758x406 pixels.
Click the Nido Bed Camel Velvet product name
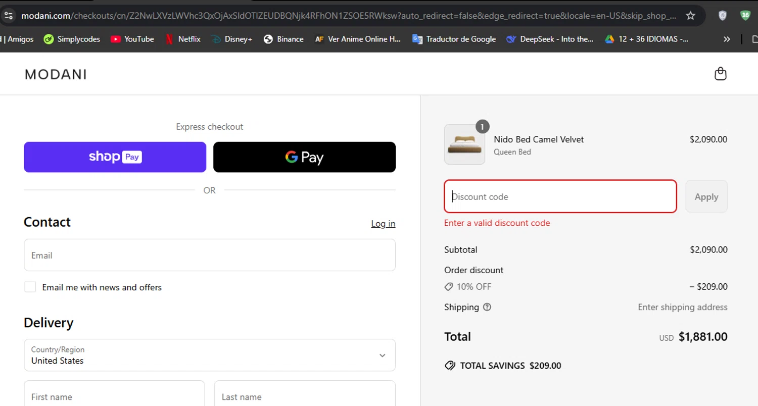pos(539,139)
